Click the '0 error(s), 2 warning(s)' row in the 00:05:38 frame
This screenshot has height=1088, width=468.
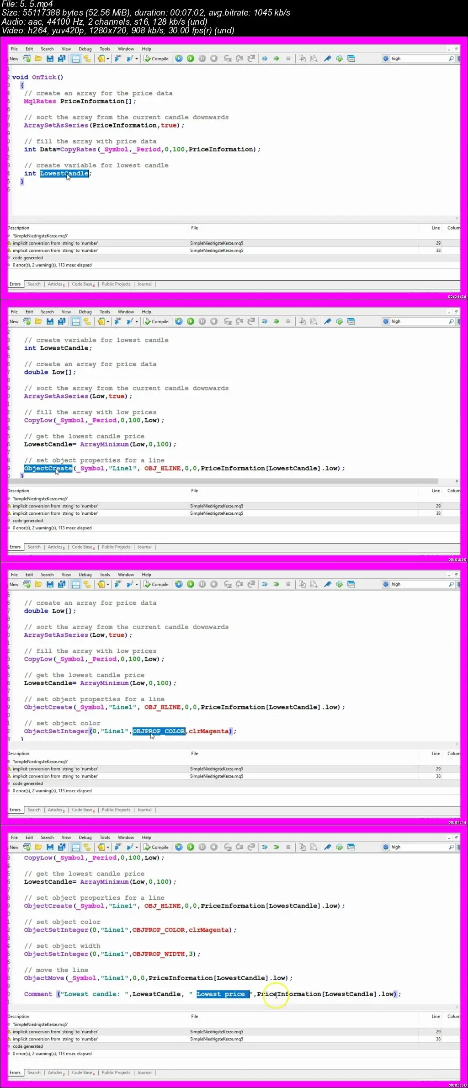pyautogui.click(x=234, y=1054)
